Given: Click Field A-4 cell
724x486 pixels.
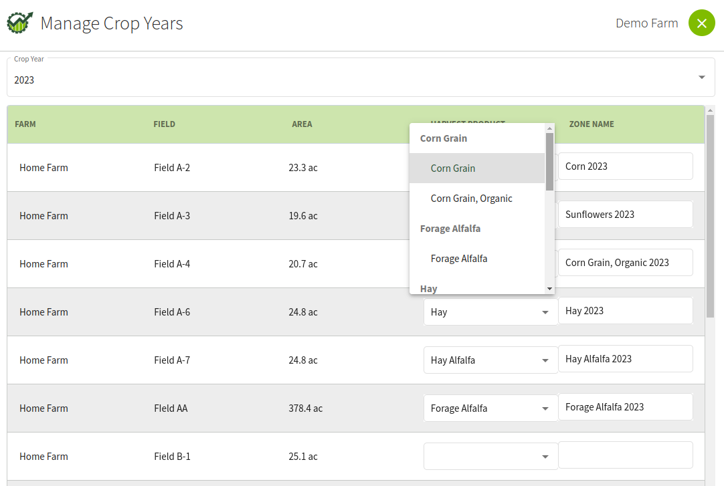Looking at the screenshot, I should pos(172,264).
